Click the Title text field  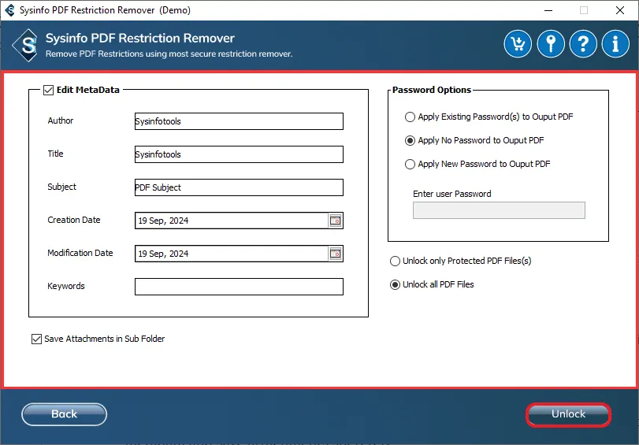coord(239,154)
